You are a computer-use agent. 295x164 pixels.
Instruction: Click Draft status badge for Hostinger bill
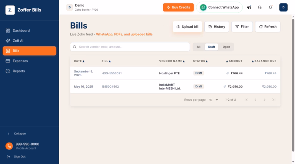point(199,73)
